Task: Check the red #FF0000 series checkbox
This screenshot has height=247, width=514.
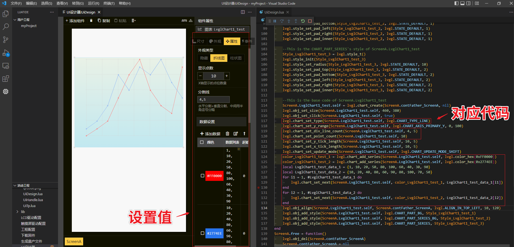Action: 202,176
